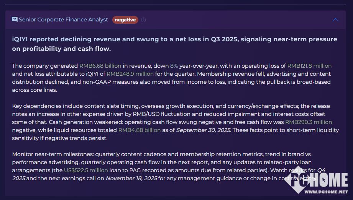
Task: Click the RMB4.88 billion liquid resources value
Action: pyautogui.click(x=139, y=130)
